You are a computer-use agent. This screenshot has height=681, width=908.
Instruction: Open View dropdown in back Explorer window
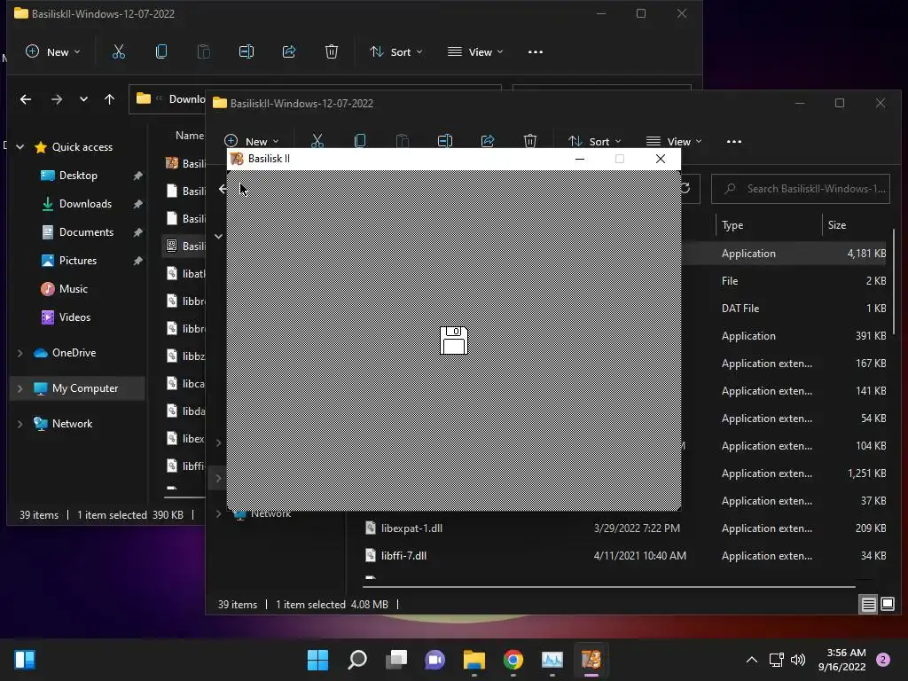(x=475, y=52)
